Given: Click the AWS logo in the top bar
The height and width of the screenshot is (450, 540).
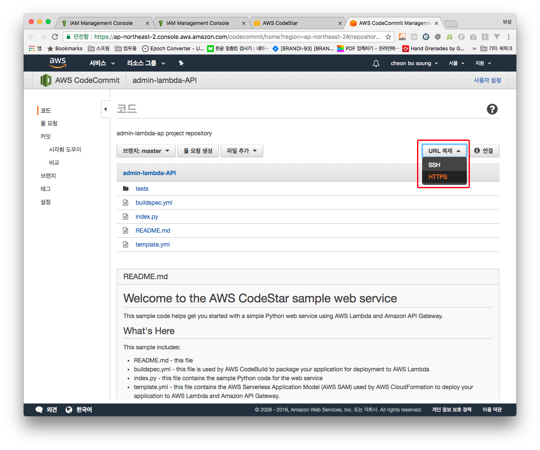Looking at the screenshot, I should point(57,63).
